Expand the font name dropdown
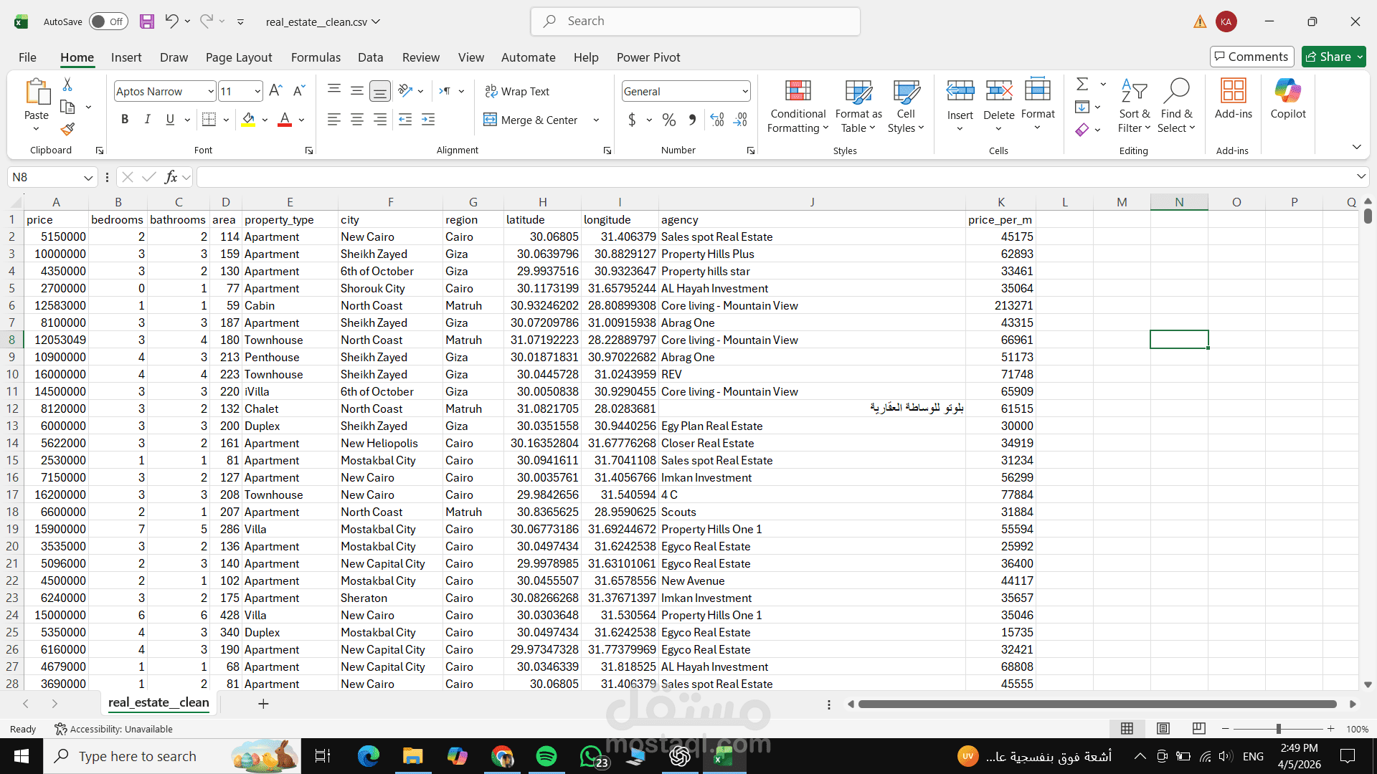 pos(210,91)
